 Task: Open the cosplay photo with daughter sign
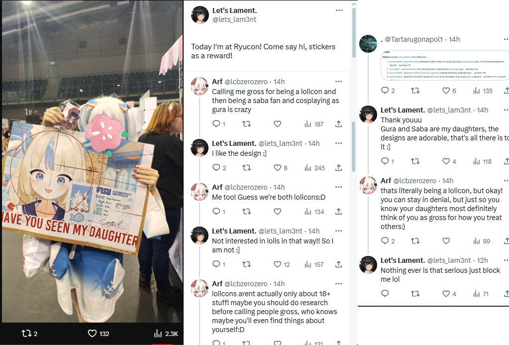92,161
